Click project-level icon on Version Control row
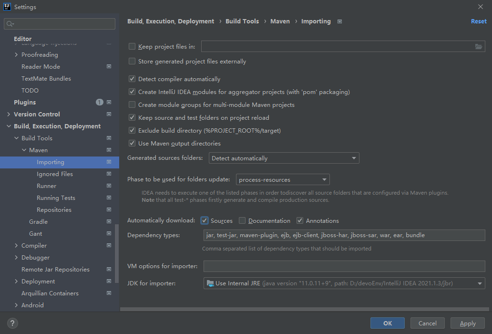Screen dimensions: 492x334 [109, 114]
